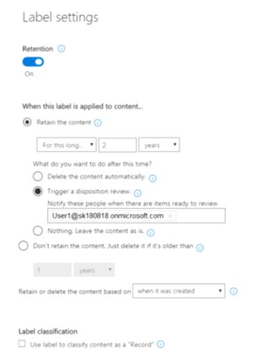Select the Retain the content radio button
Viewport: 257px width, 351px height.
[27, 122]
